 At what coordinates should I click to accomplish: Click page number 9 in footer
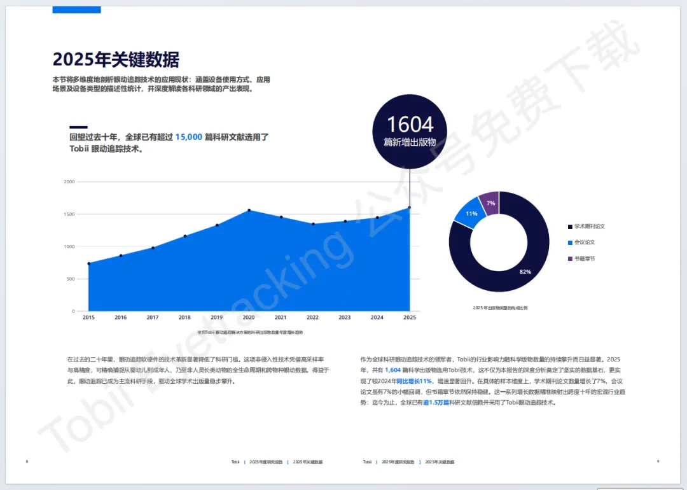[x=658, y=461]
